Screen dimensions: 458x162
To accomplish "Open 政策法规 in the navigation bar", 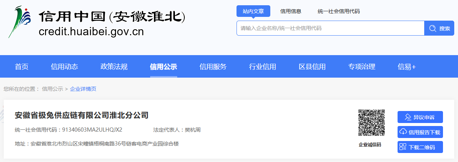I will (x=114, y=67).
